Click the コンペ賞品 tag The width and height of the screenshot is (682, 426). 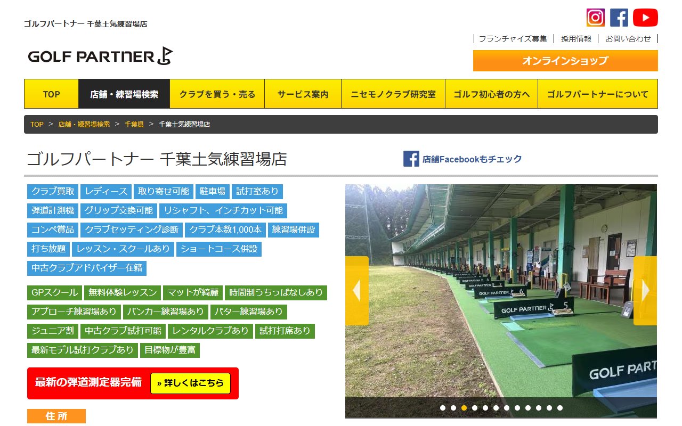pyautogui.click(x=53, y=230)
